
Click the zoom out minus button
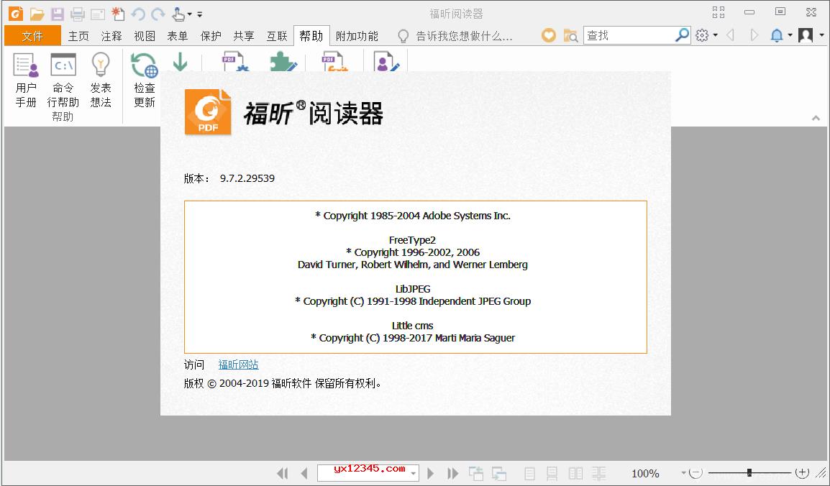pos(696,473)
